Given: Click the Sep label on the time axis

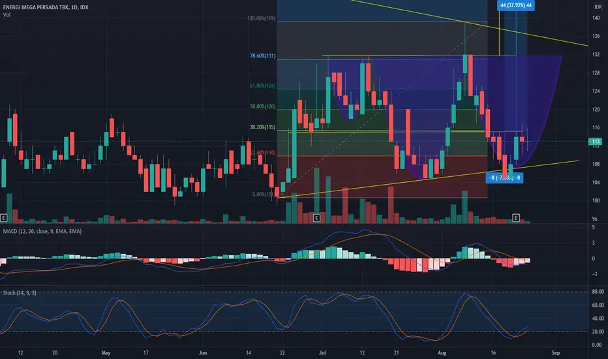Looking at the screenshot, I should click(x=556, y=353).
